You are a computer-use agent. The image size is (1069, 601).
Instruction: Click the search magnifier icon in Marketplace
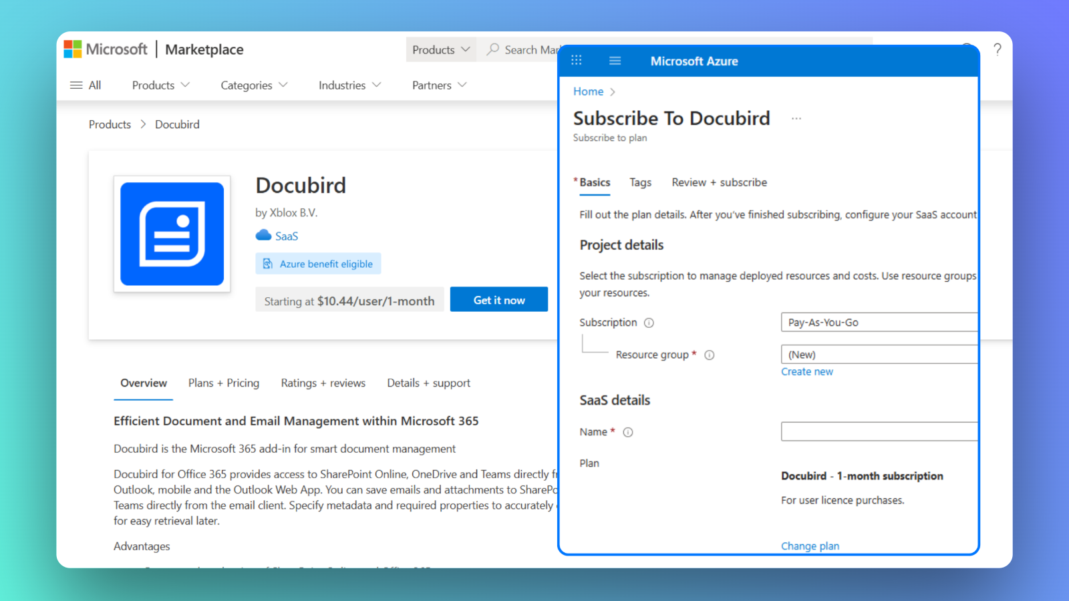click(x=493, y=49)
